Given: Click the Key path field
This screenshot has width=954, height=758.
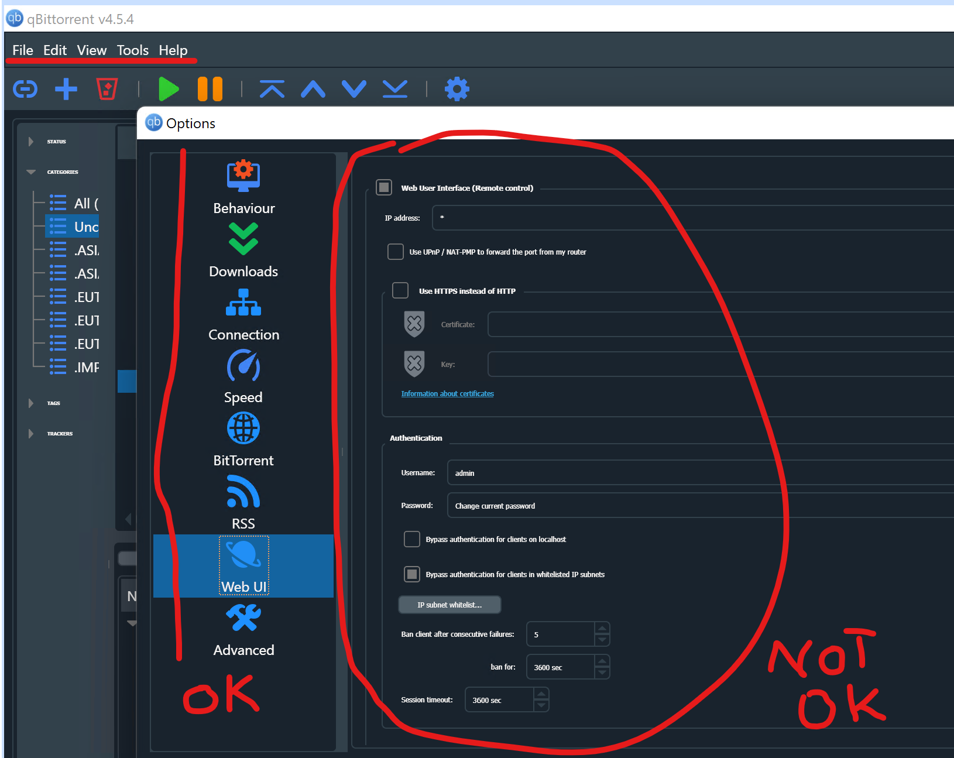Looking at the screenshot, I should (x=721, y=364).
